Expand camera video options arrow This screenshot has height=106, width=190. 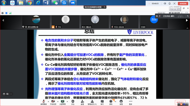pyautogui.click(x=58, y=102)
